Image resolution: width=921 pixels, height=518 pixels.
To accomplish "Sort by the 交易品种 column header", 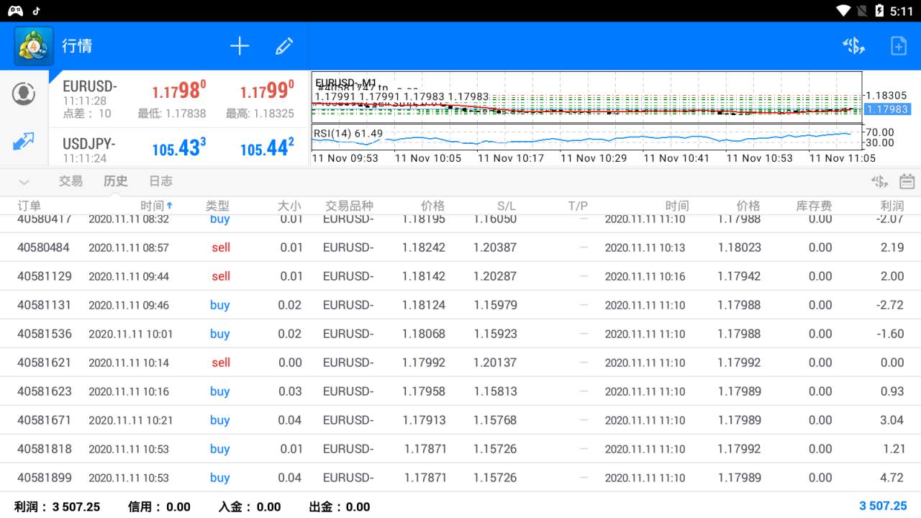I will 349,206.
